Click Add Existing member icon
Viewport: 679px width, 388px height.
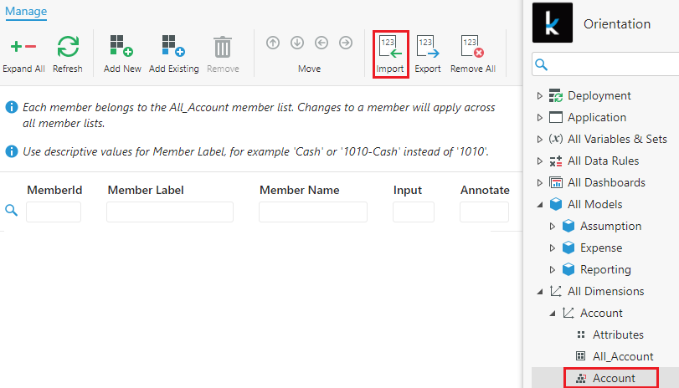[173, 47]
